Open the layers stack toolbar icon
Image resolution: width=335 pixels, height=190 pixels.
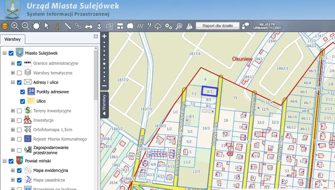tap(5, 26)
